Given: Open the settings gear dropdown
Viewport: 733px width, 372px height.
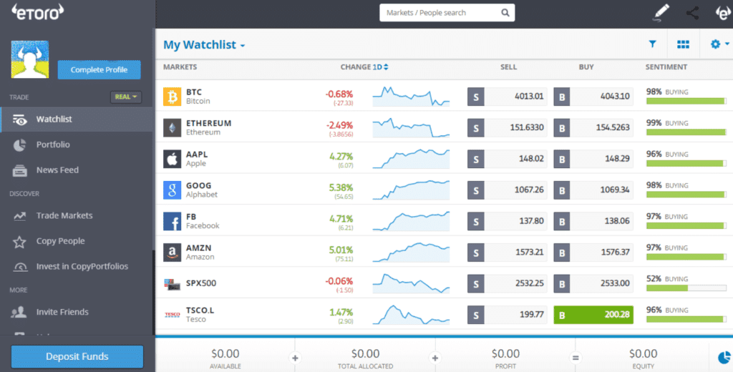Looking at the screenshot, I should 719,44.
